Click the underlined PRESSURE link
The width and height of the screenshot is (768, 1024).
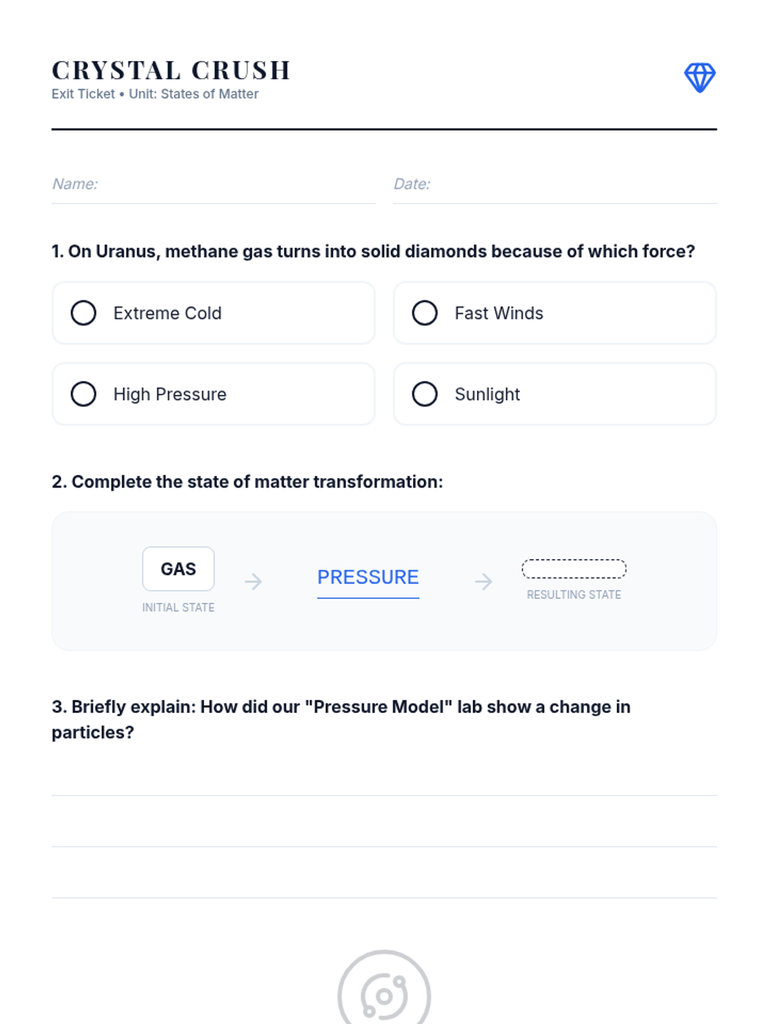(x=368, y=577)
